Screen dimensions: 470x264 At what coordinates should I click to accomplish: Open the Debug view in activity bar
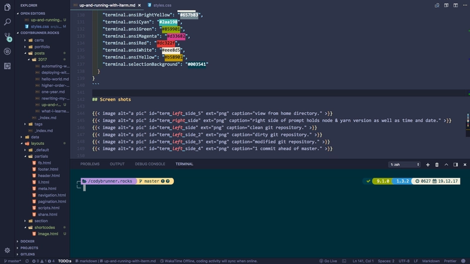(x=7, y=51)
